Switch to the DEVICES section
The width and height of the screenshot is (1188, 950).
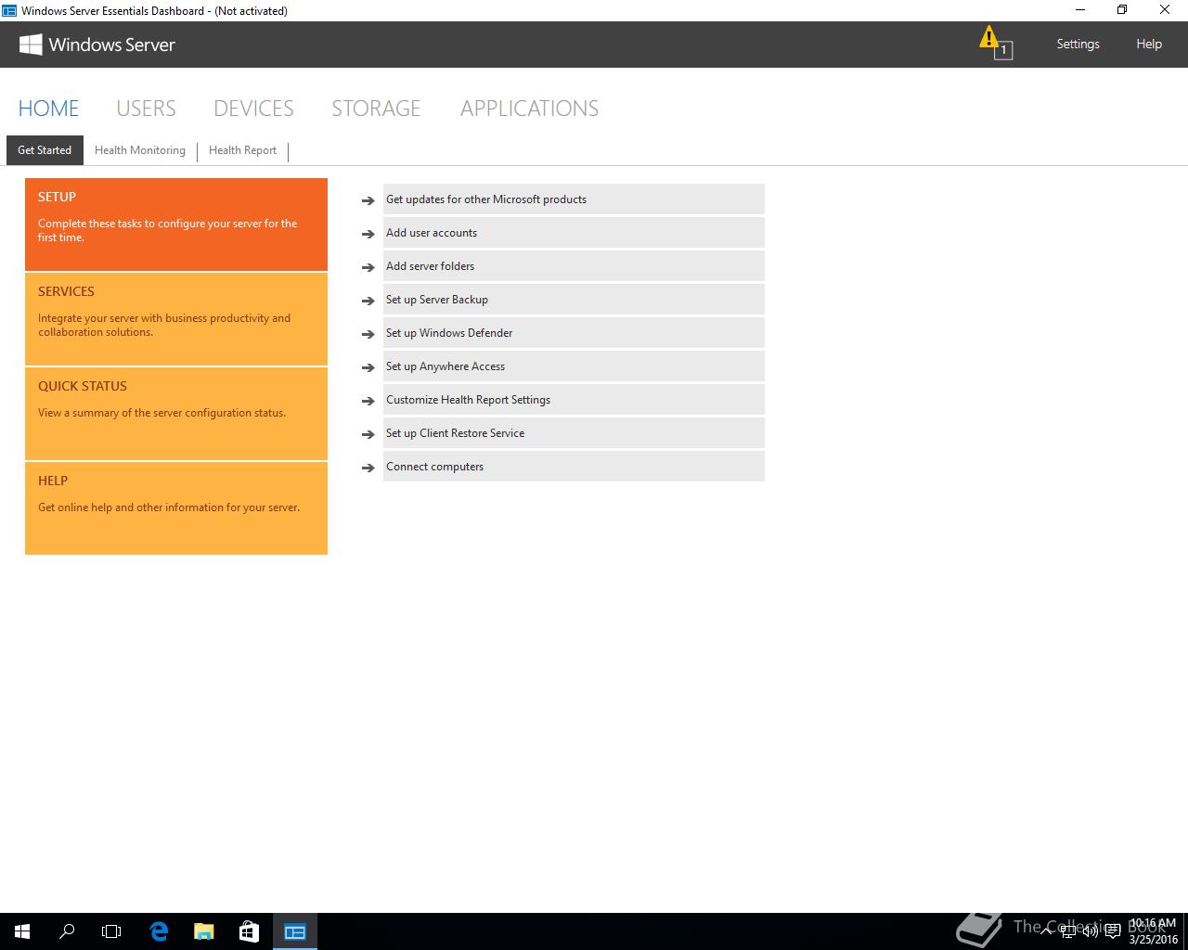[253, 109]
